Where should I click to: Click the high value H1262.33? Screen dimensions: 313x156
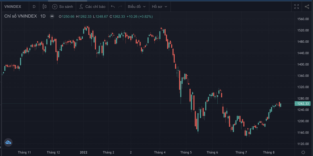click(x=83, y=16)
